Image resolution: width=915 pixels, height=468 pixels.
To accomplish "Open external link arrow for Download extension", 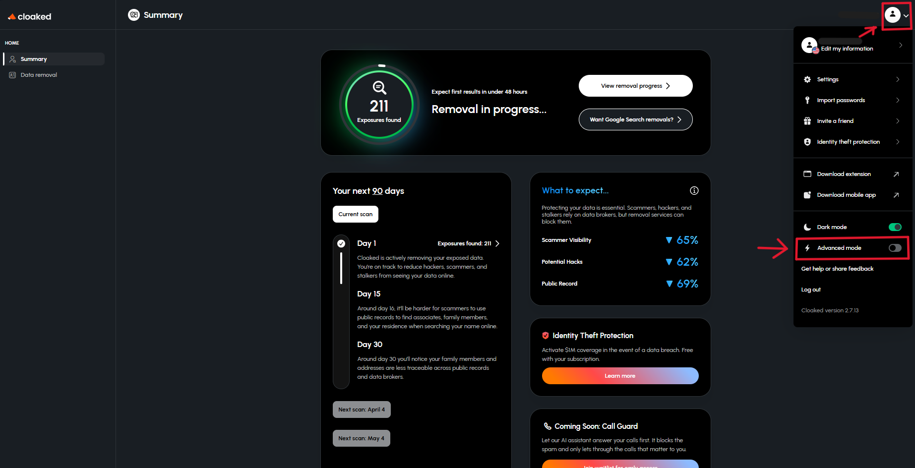I will pos(896,174).
